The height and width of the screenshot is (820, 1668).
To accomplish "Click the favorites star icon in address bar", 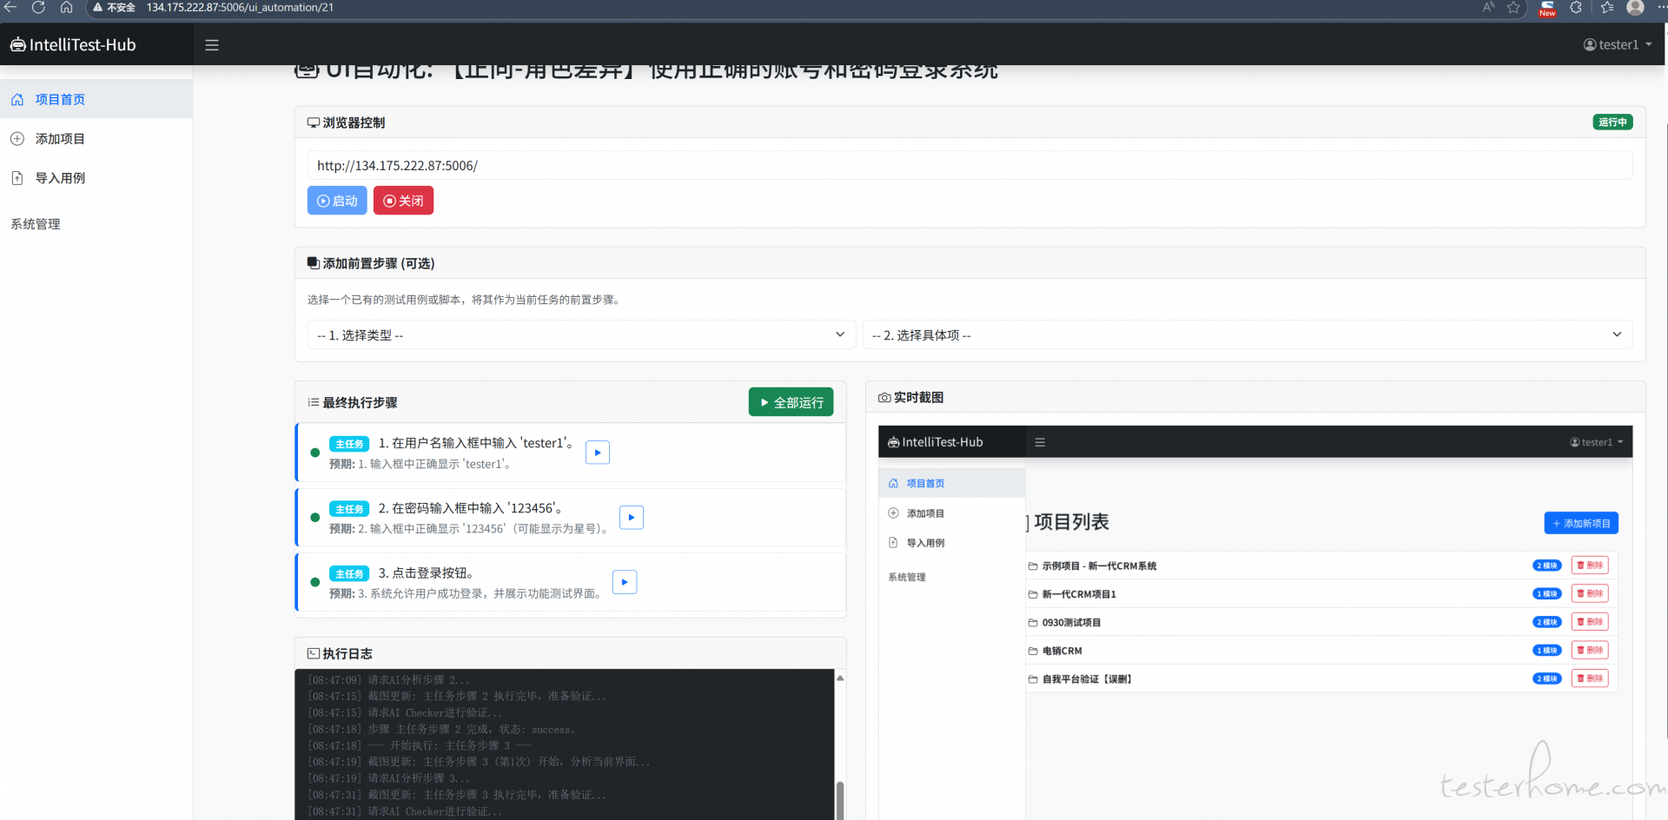I will pos(1513,8).
